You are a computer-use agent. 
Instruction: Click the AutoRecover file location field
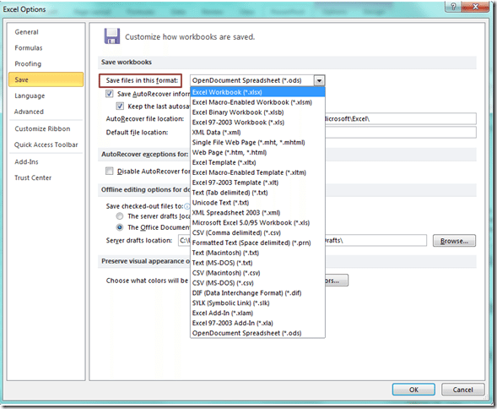pyautogui.click(x=401, y=119)
